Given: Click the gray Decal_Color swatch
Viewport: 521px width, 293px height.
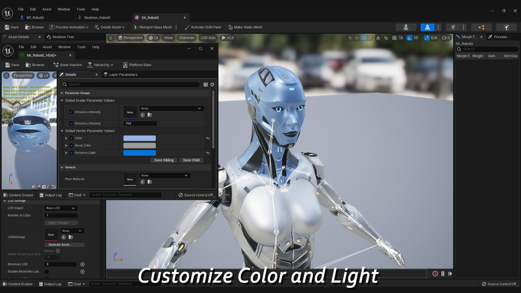Looking at the screenshot, I should pos(139,146).
